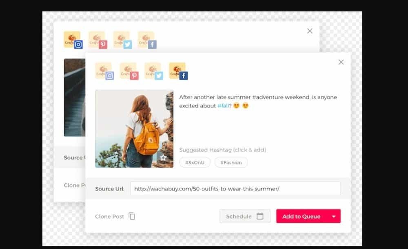408x249 pixels.
Task: Select Instagram account in front dialog
Action: tap(104, 71)
